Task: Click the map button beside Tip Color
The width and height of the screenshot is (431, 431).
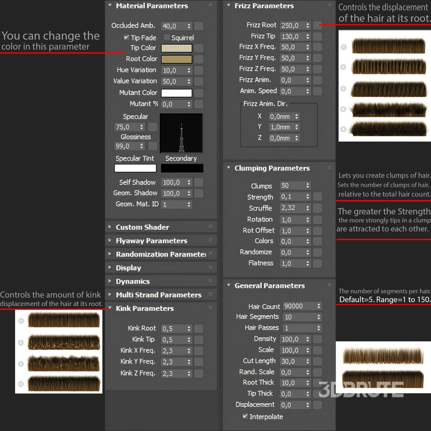Action: 199,48
